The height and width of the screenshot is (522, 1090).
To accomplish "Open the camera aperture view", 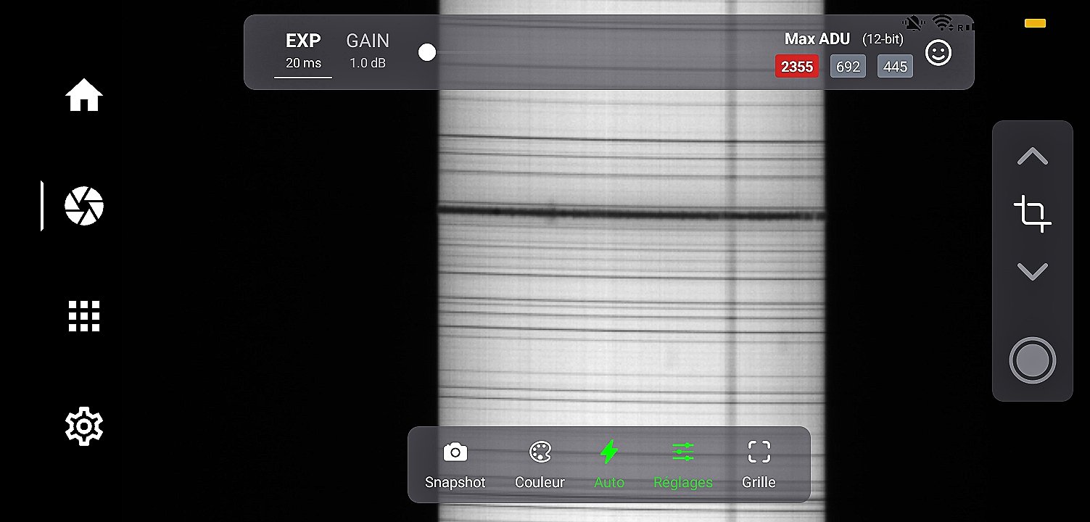I will 84,206.
